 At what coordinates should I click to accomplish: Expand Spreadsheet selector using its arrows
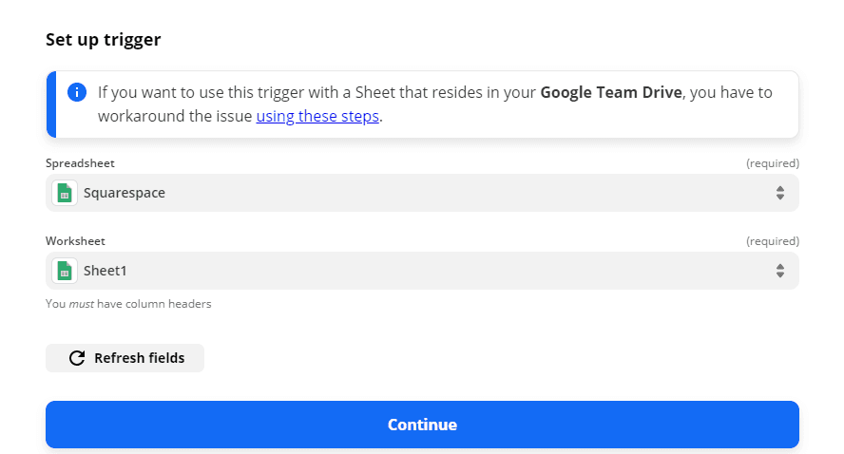coord(779,193)
